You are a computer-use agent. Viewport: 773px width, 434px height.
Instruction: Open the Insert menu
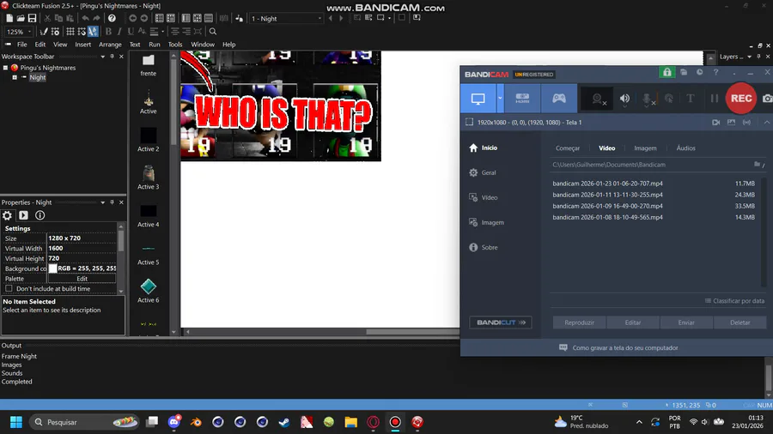pos(82,45)
